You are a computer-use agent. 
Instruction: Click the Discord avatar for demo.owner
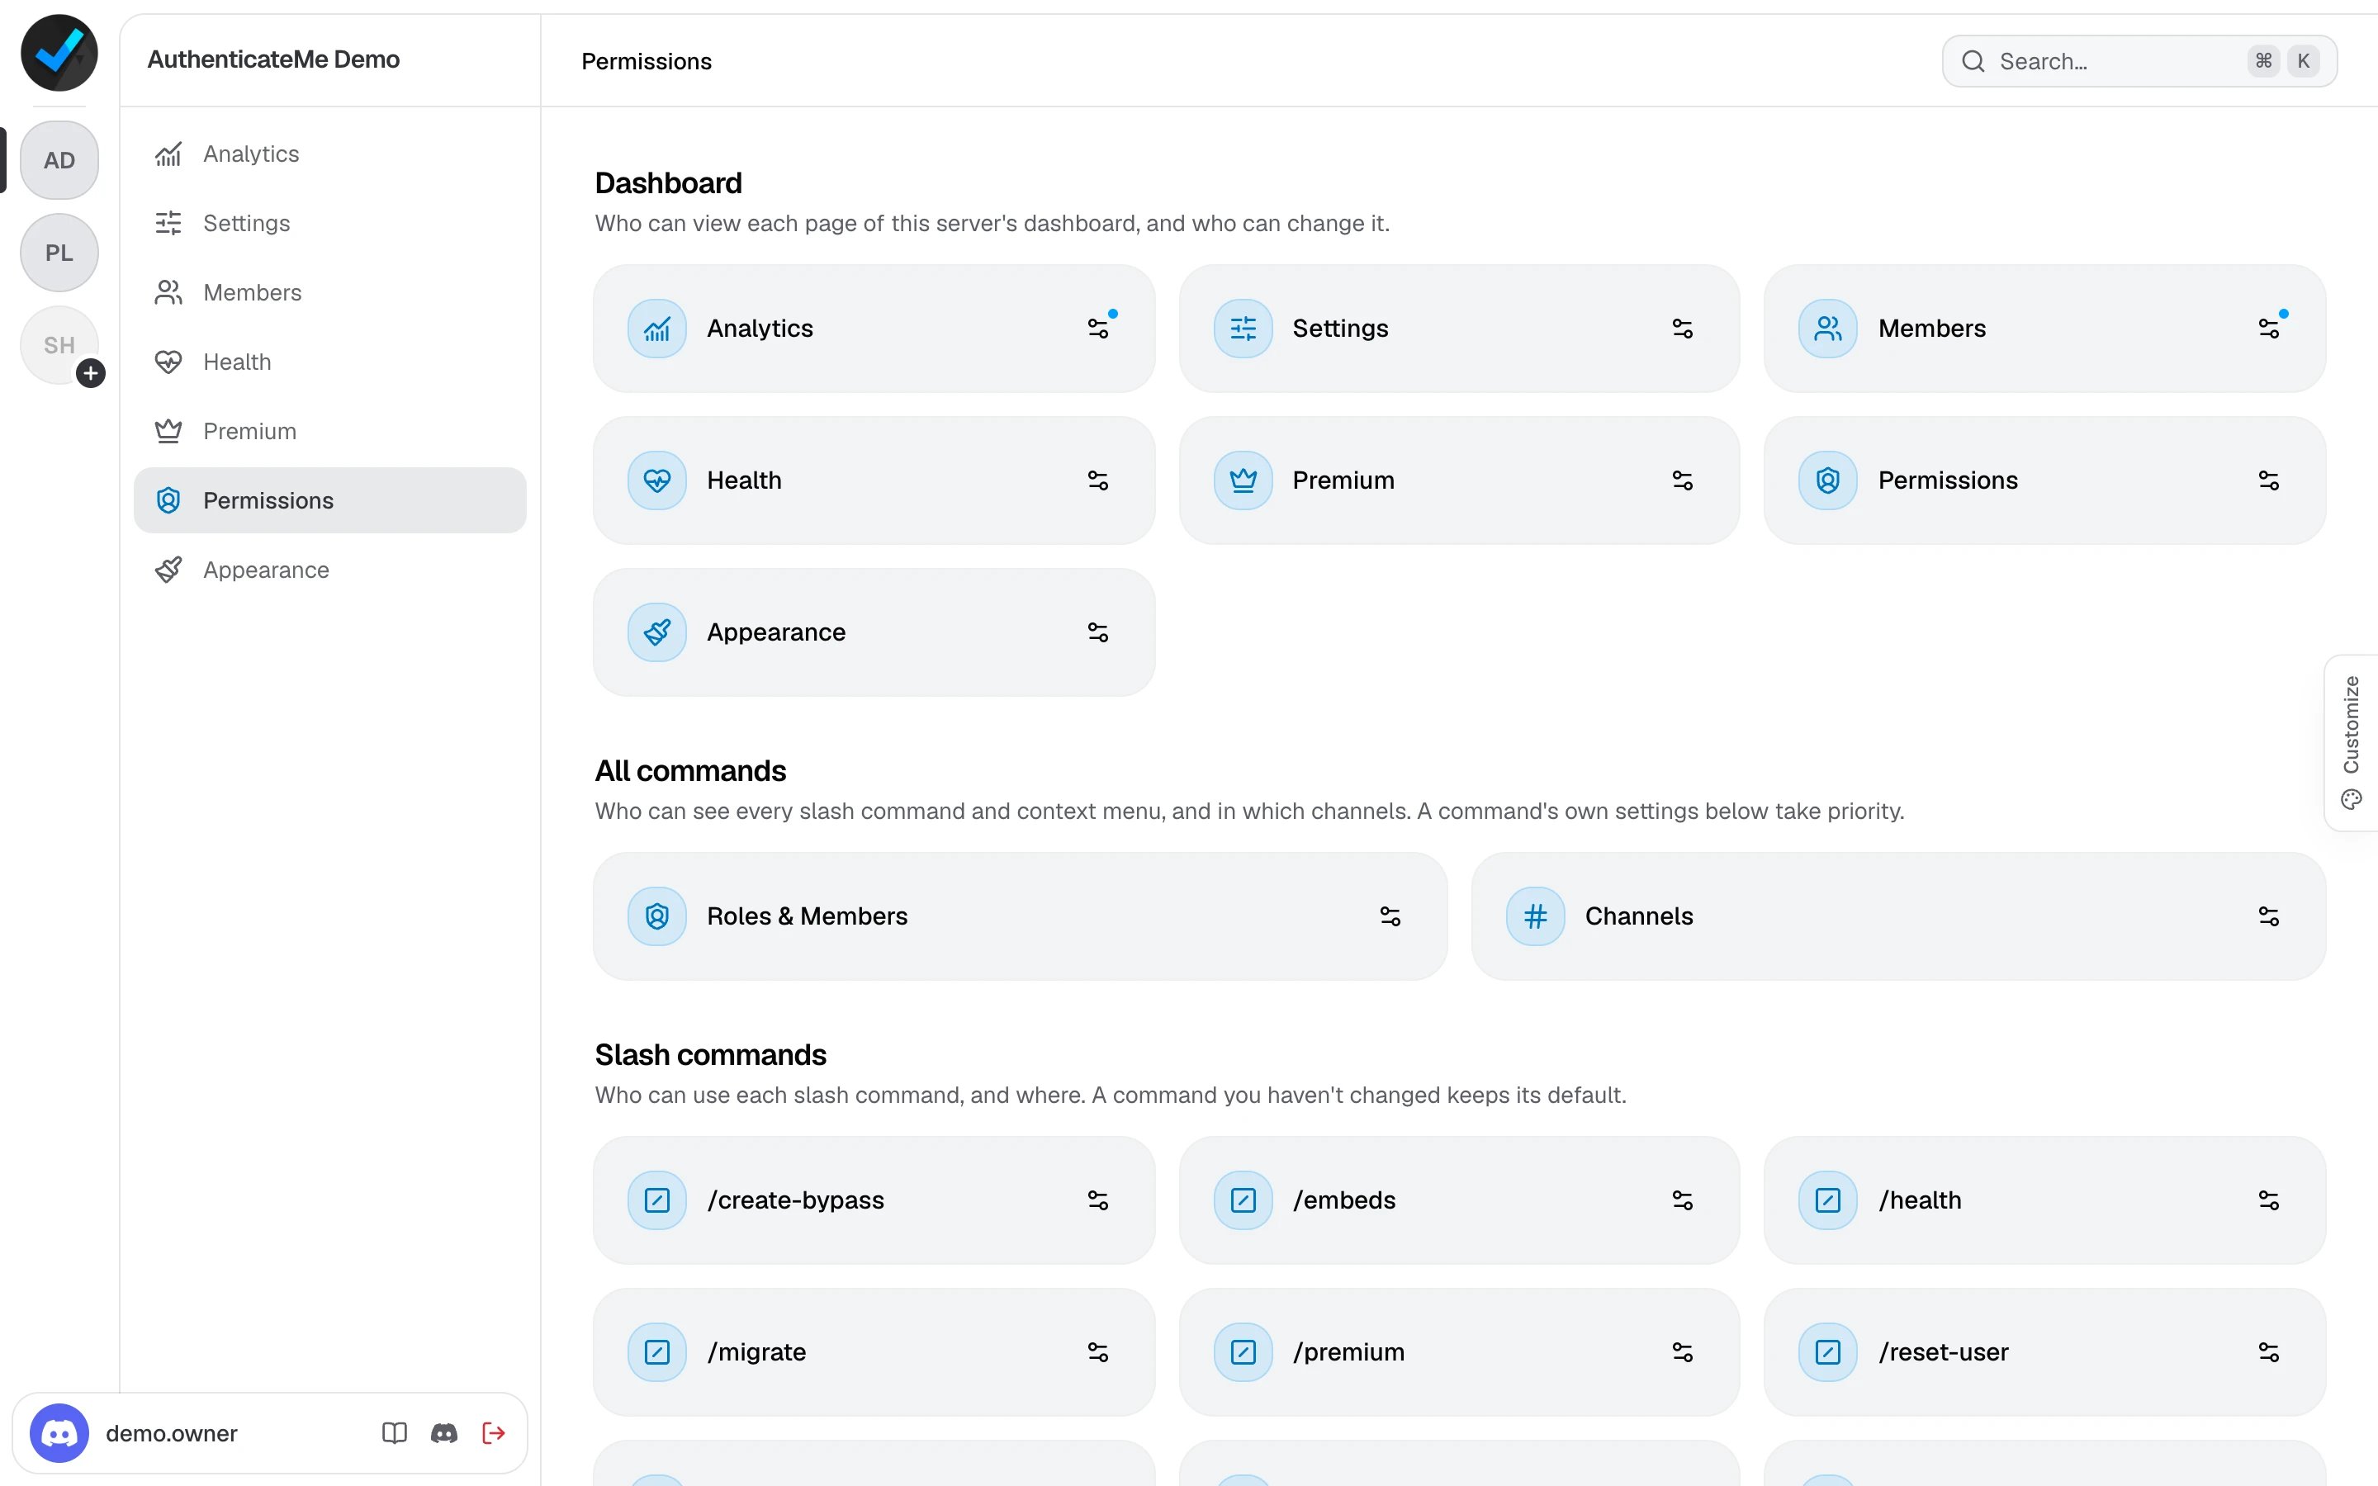click(x=59, y=1433)
